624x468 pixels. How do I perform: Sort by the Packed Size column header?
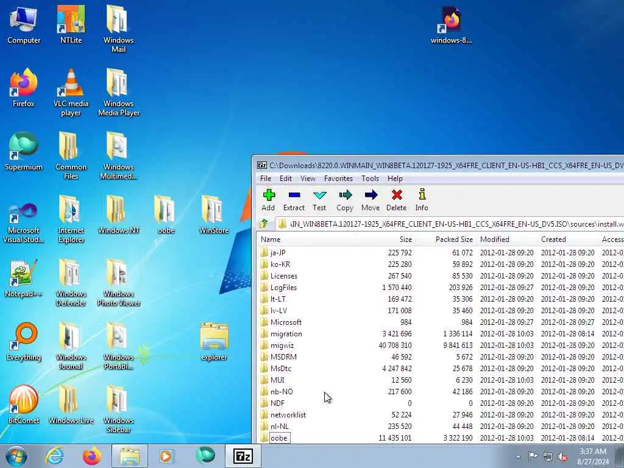[445, 239]
